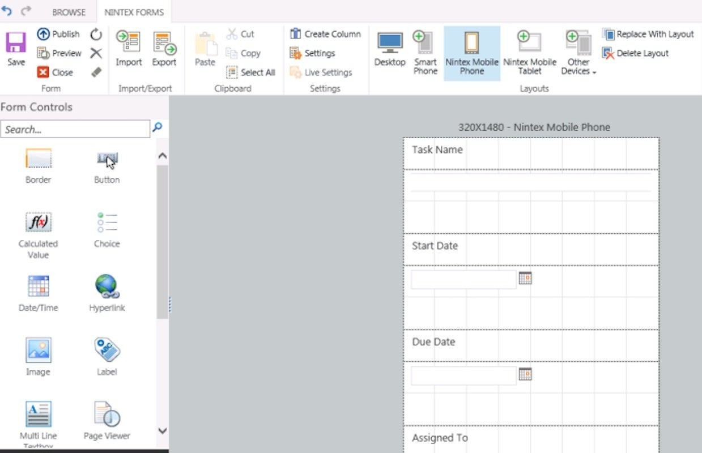This screenshot has width=702, height=453.
Task: Add the Nintex Mobile Tablet layout
Action: (530, 53)
